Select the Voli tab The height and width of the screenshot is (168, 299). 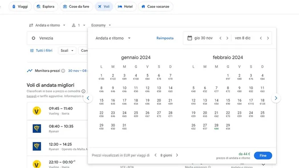coord(104,7)
